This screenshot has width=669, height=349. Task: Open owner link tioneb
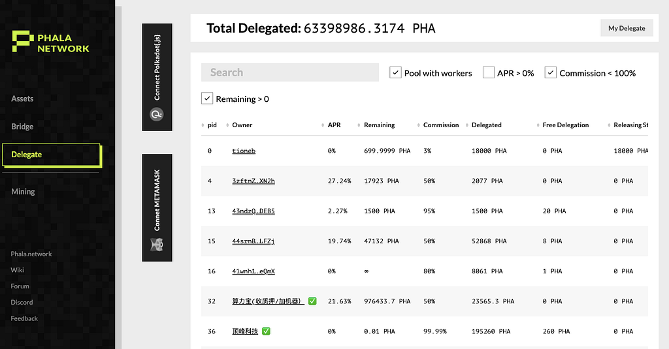click(244, 151)
